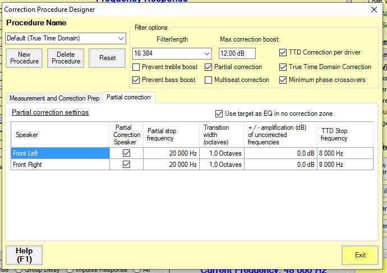Expand the Filterlength dropdown
This screenshot has height=273, width=387.
tap(207, 53)
